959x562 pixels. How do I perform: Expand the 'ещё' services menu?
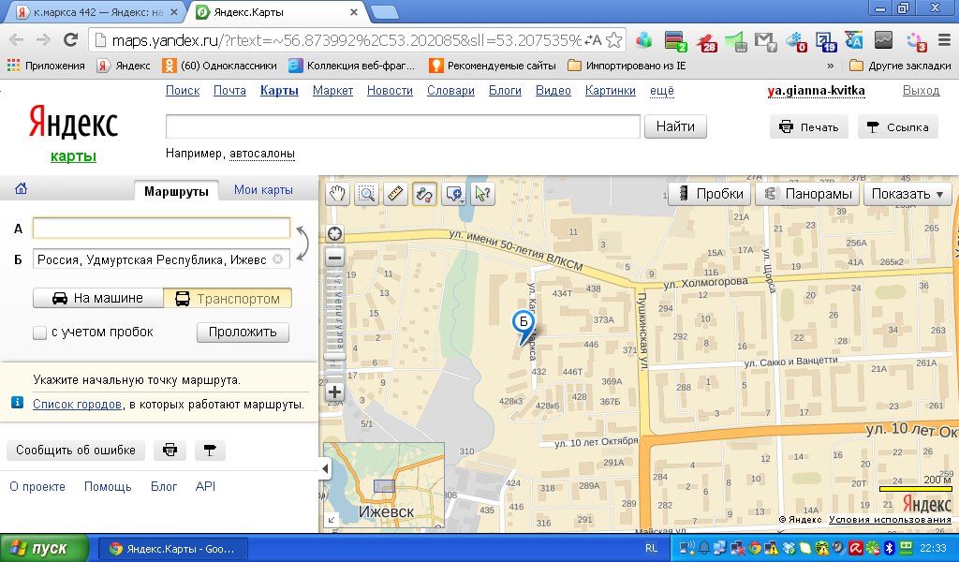[662, 91]
